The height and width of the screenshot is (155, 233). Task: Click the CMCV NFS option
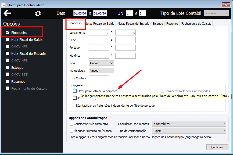(8, 46)
